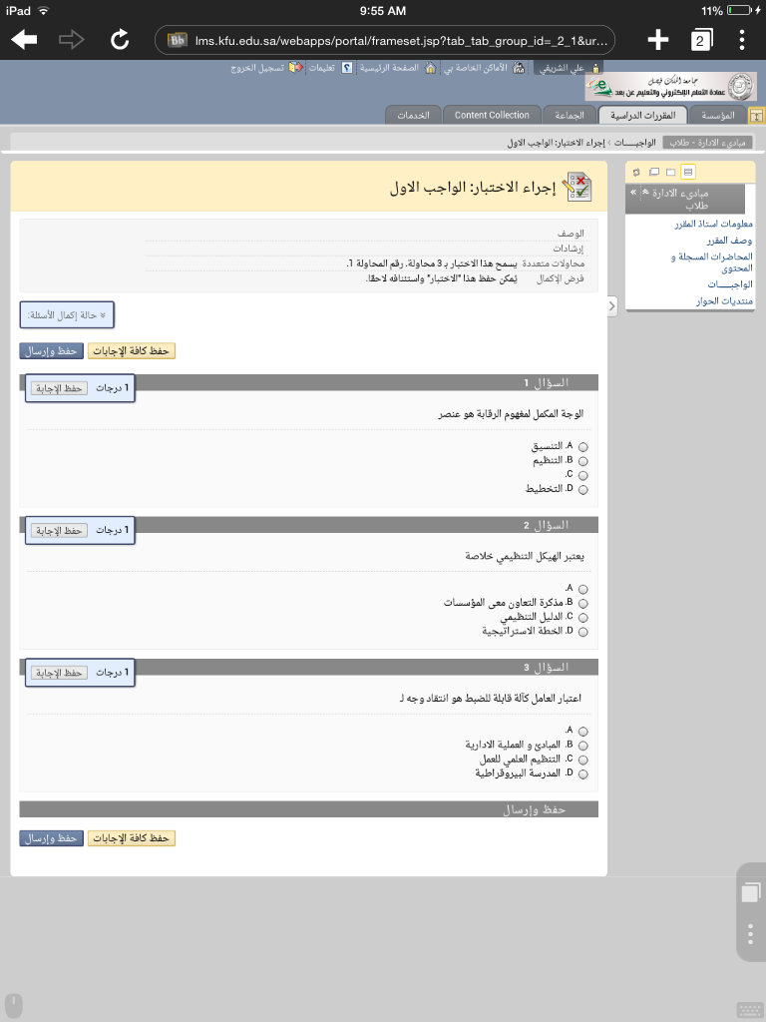Select blank option C in question 1
Image resolution: width=766 pixels, height=1022 pixels.
click(582, 476)
